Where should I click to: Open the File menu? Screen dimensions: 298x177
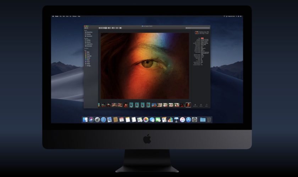61,16
